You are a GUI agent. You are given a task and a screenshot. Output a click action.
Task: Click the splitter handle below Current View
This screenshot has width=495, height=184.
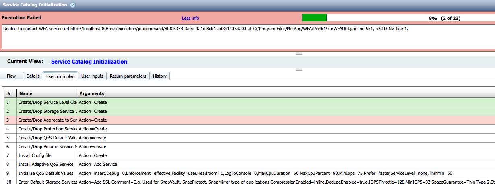pos(299,70)
